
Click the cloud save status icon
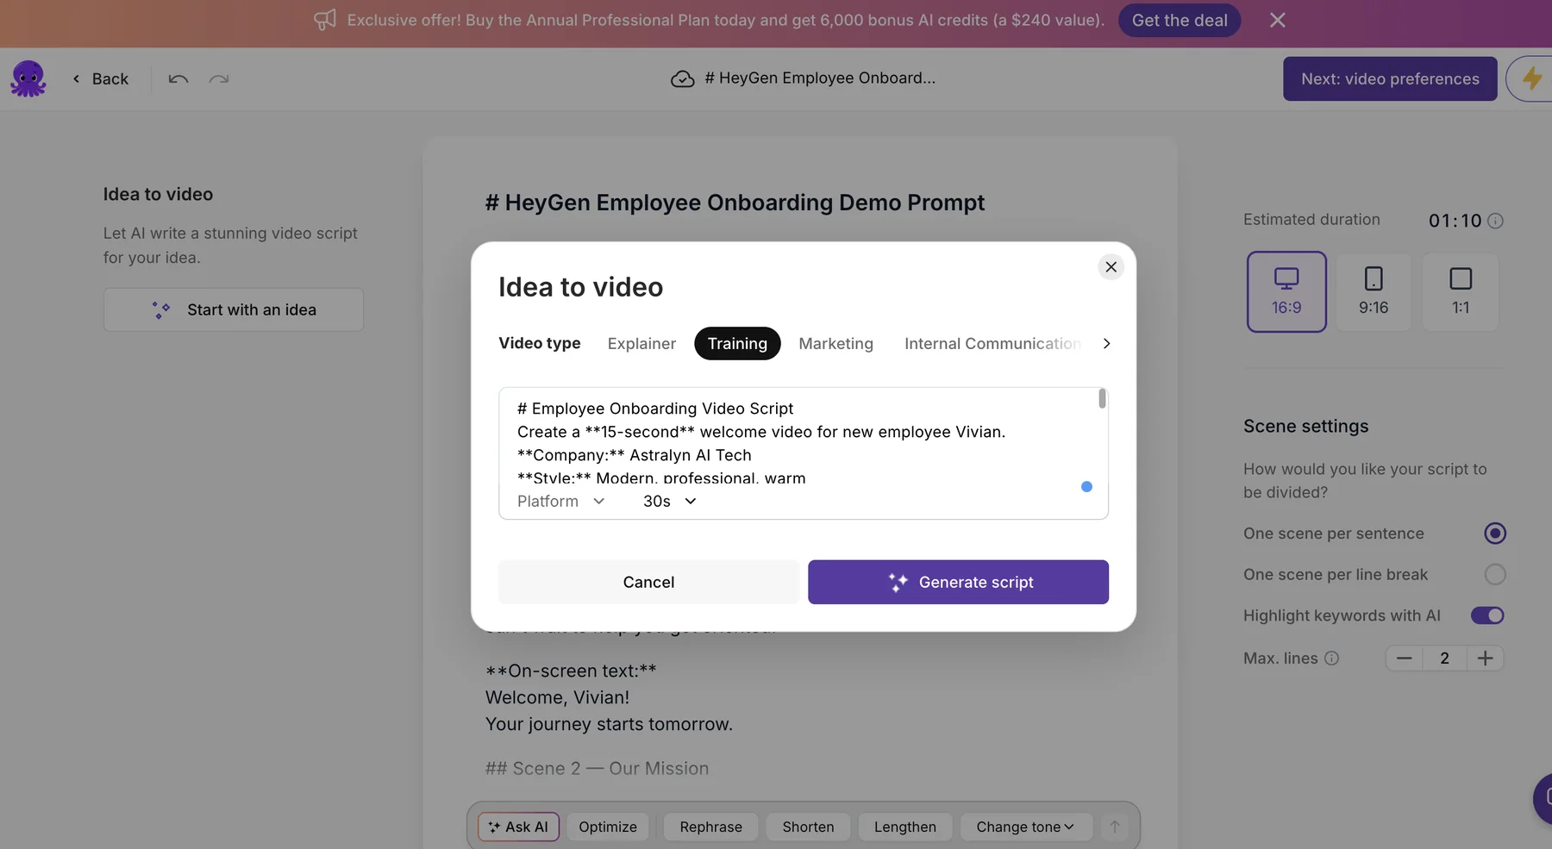click(x=682, y=79)
